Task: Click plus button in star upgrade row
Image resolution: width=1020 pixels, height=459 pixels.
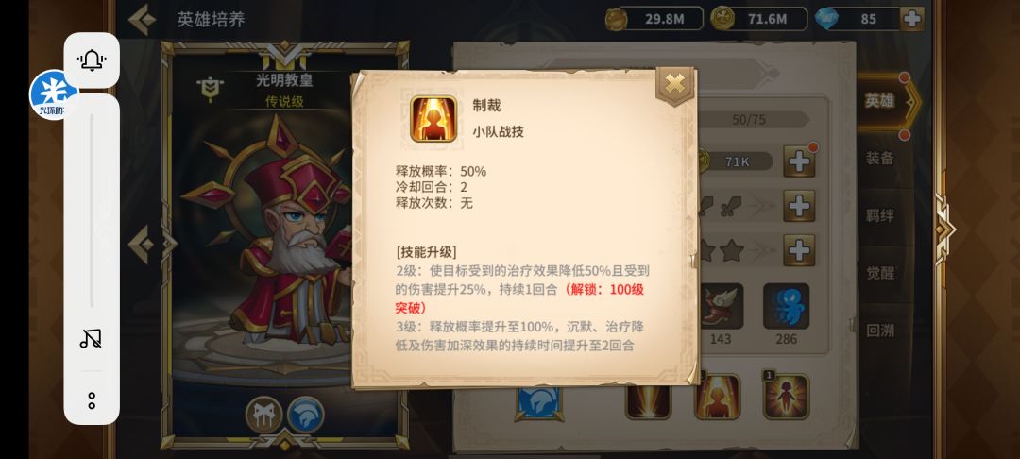Action: click(799, 250)
